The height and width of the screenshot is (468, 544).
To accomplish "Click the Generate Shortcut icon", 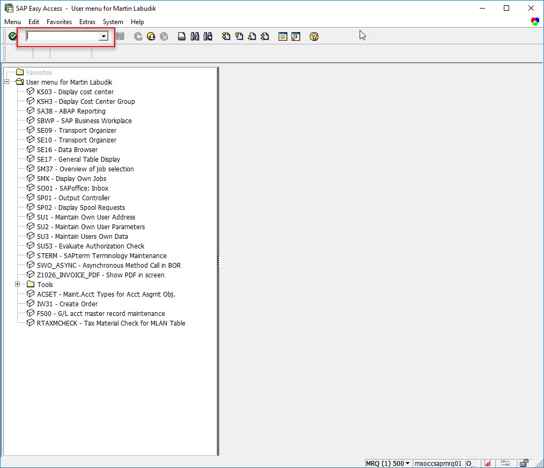I will [x=296, y=36].
